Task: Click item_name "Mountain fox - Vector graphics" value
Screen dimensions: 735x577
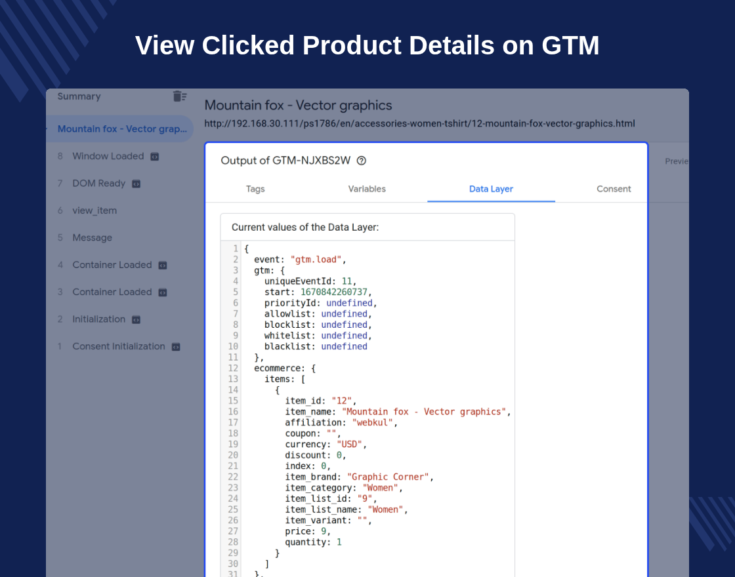Action: point(424,412)
